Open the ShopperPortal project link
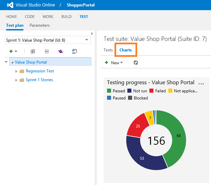Image resolution: width=211 pixels, height=185 pixels. coord(81,5)
